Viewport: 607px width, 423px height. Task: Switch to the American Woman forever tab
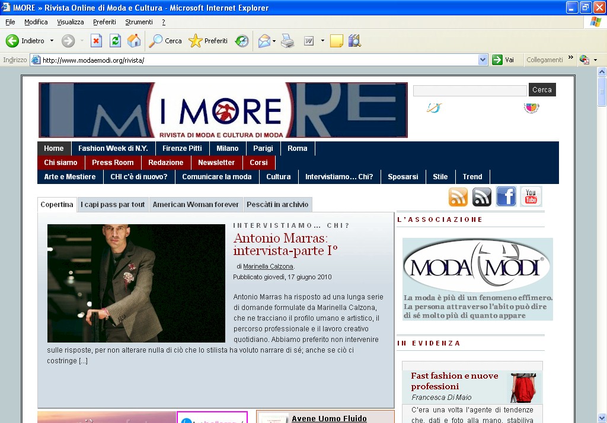(x=196, y=205)
